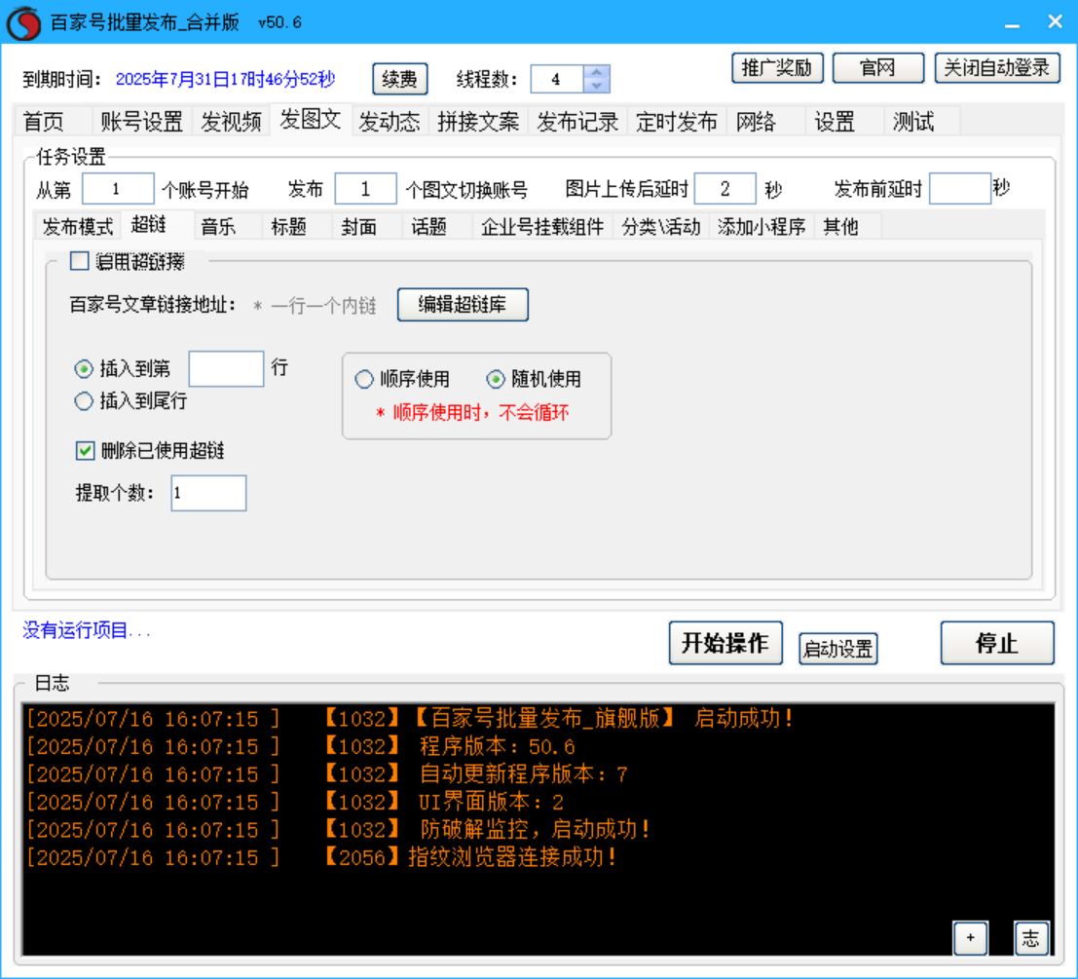Image resolution: width=1078 pixels, height=979 pixels.
Task: Open the 企业号挂载组件 sub-tab
Action: pos(542,227)
